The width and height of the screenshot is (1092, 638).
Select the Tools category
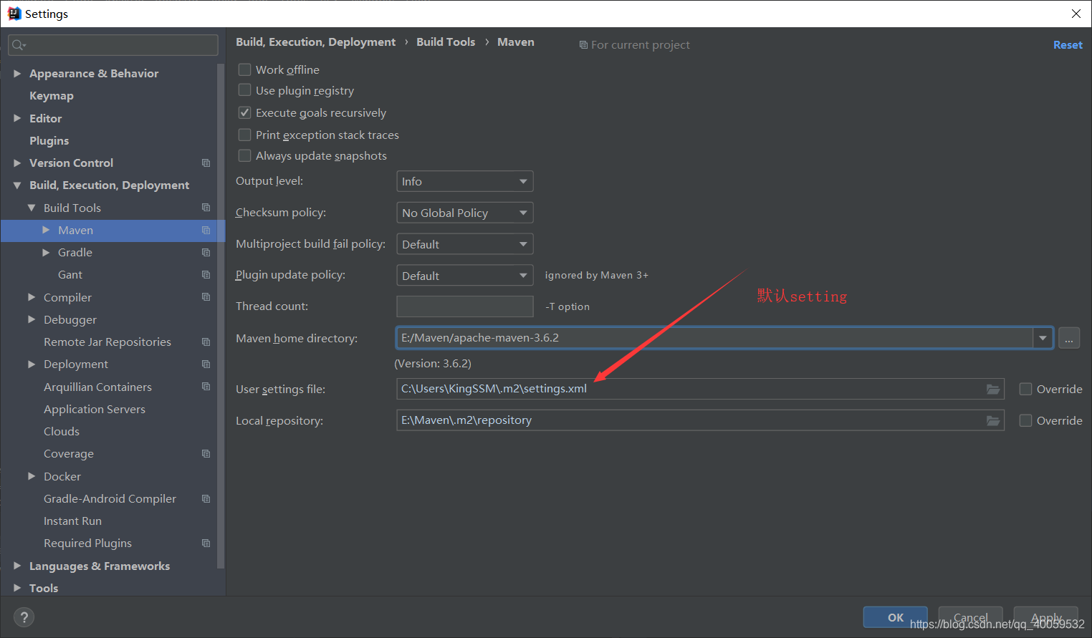coord(44,588)
